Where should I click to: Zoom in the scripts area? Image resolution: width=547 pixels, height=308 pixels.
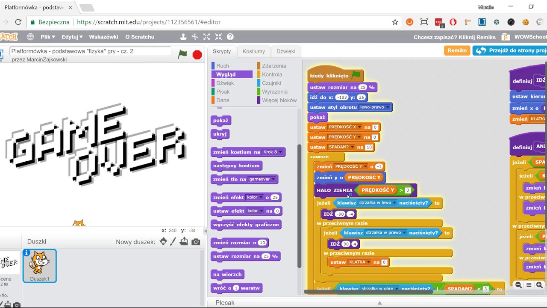click(539, 285)
